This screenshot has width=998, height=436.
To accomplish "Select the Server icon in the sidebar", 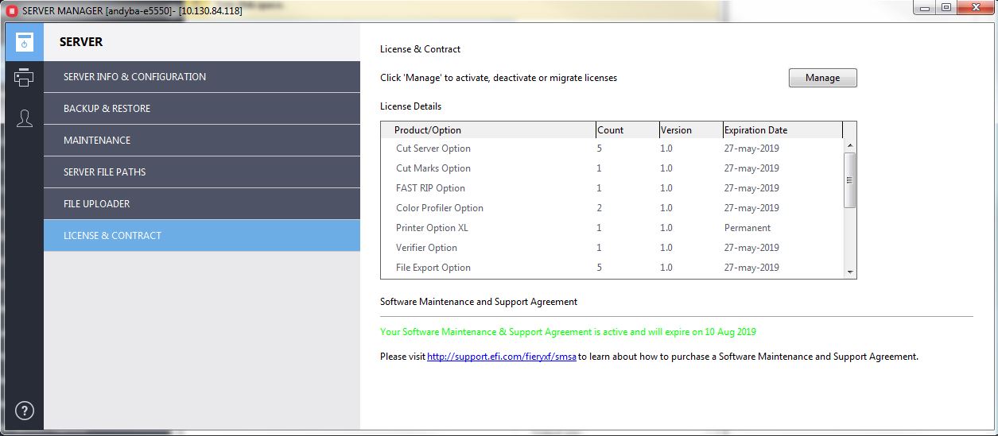I will click(x=25, y=42).
